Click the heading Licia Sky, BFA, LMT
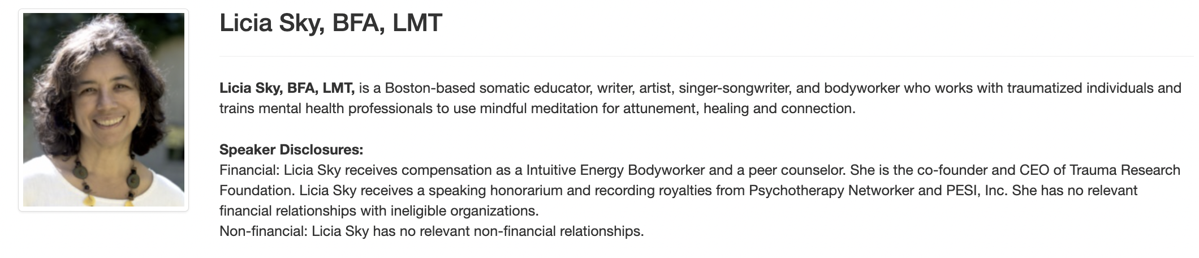This screenshot has width=1199, height=258. point(331,23)
